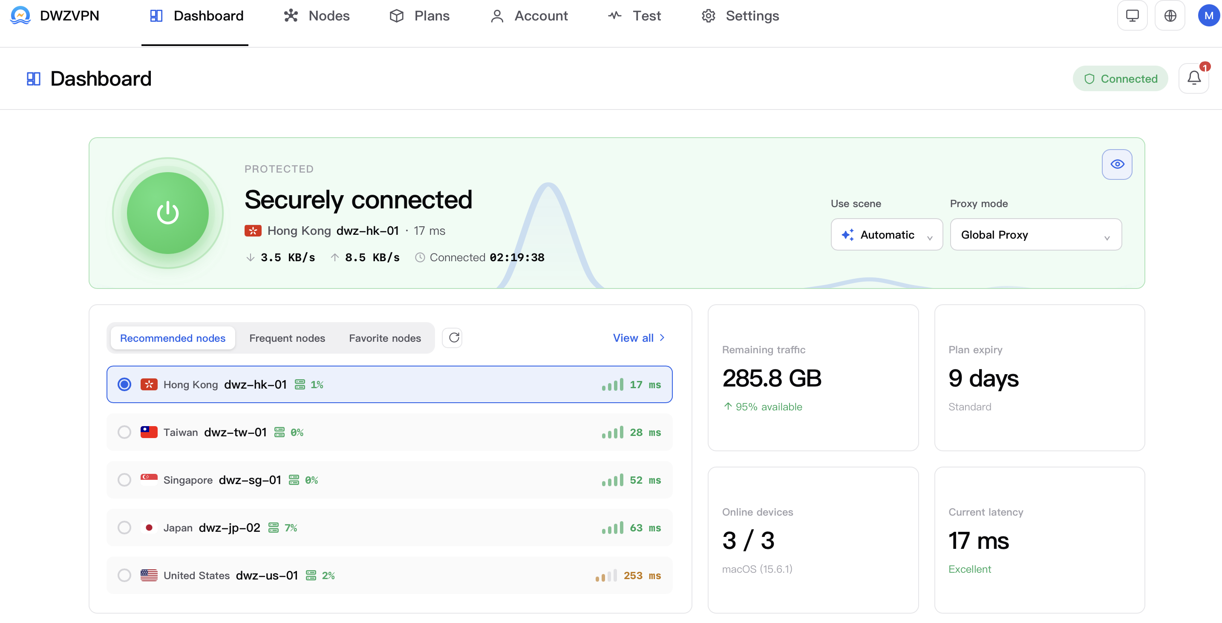
Task: Click the 285.8 GB remaining traffic value
Action: [x=771, y=378]
